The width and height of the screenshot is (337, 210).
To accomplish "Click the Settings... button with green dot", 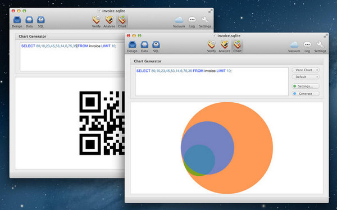I will [x=306, y=86].
